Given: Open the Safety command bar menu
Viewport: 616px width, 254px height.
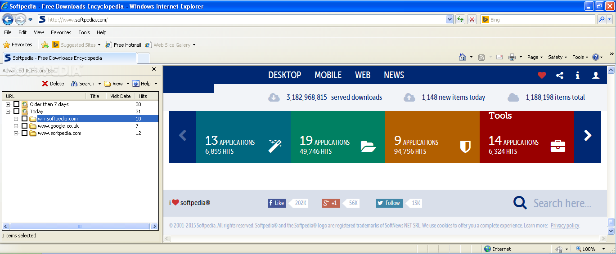Looking at the screenshot, I should 558,57.
